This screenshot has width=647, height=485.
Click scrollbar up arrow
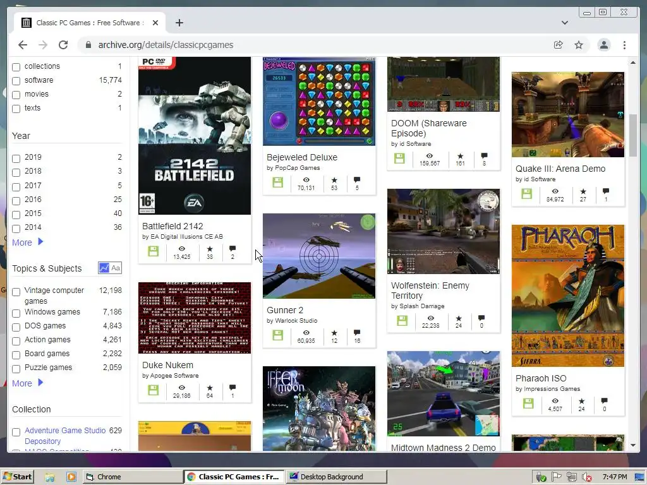[633, 63]
